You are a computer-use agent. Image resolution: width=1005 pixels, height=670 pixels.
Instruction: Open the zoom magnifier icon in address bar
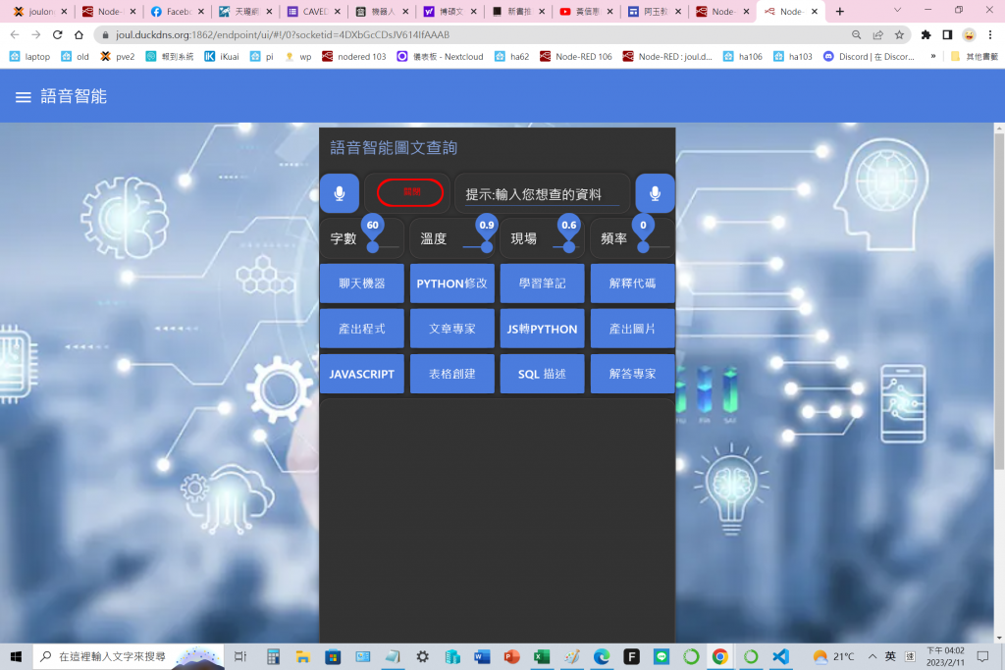point(856,34)
